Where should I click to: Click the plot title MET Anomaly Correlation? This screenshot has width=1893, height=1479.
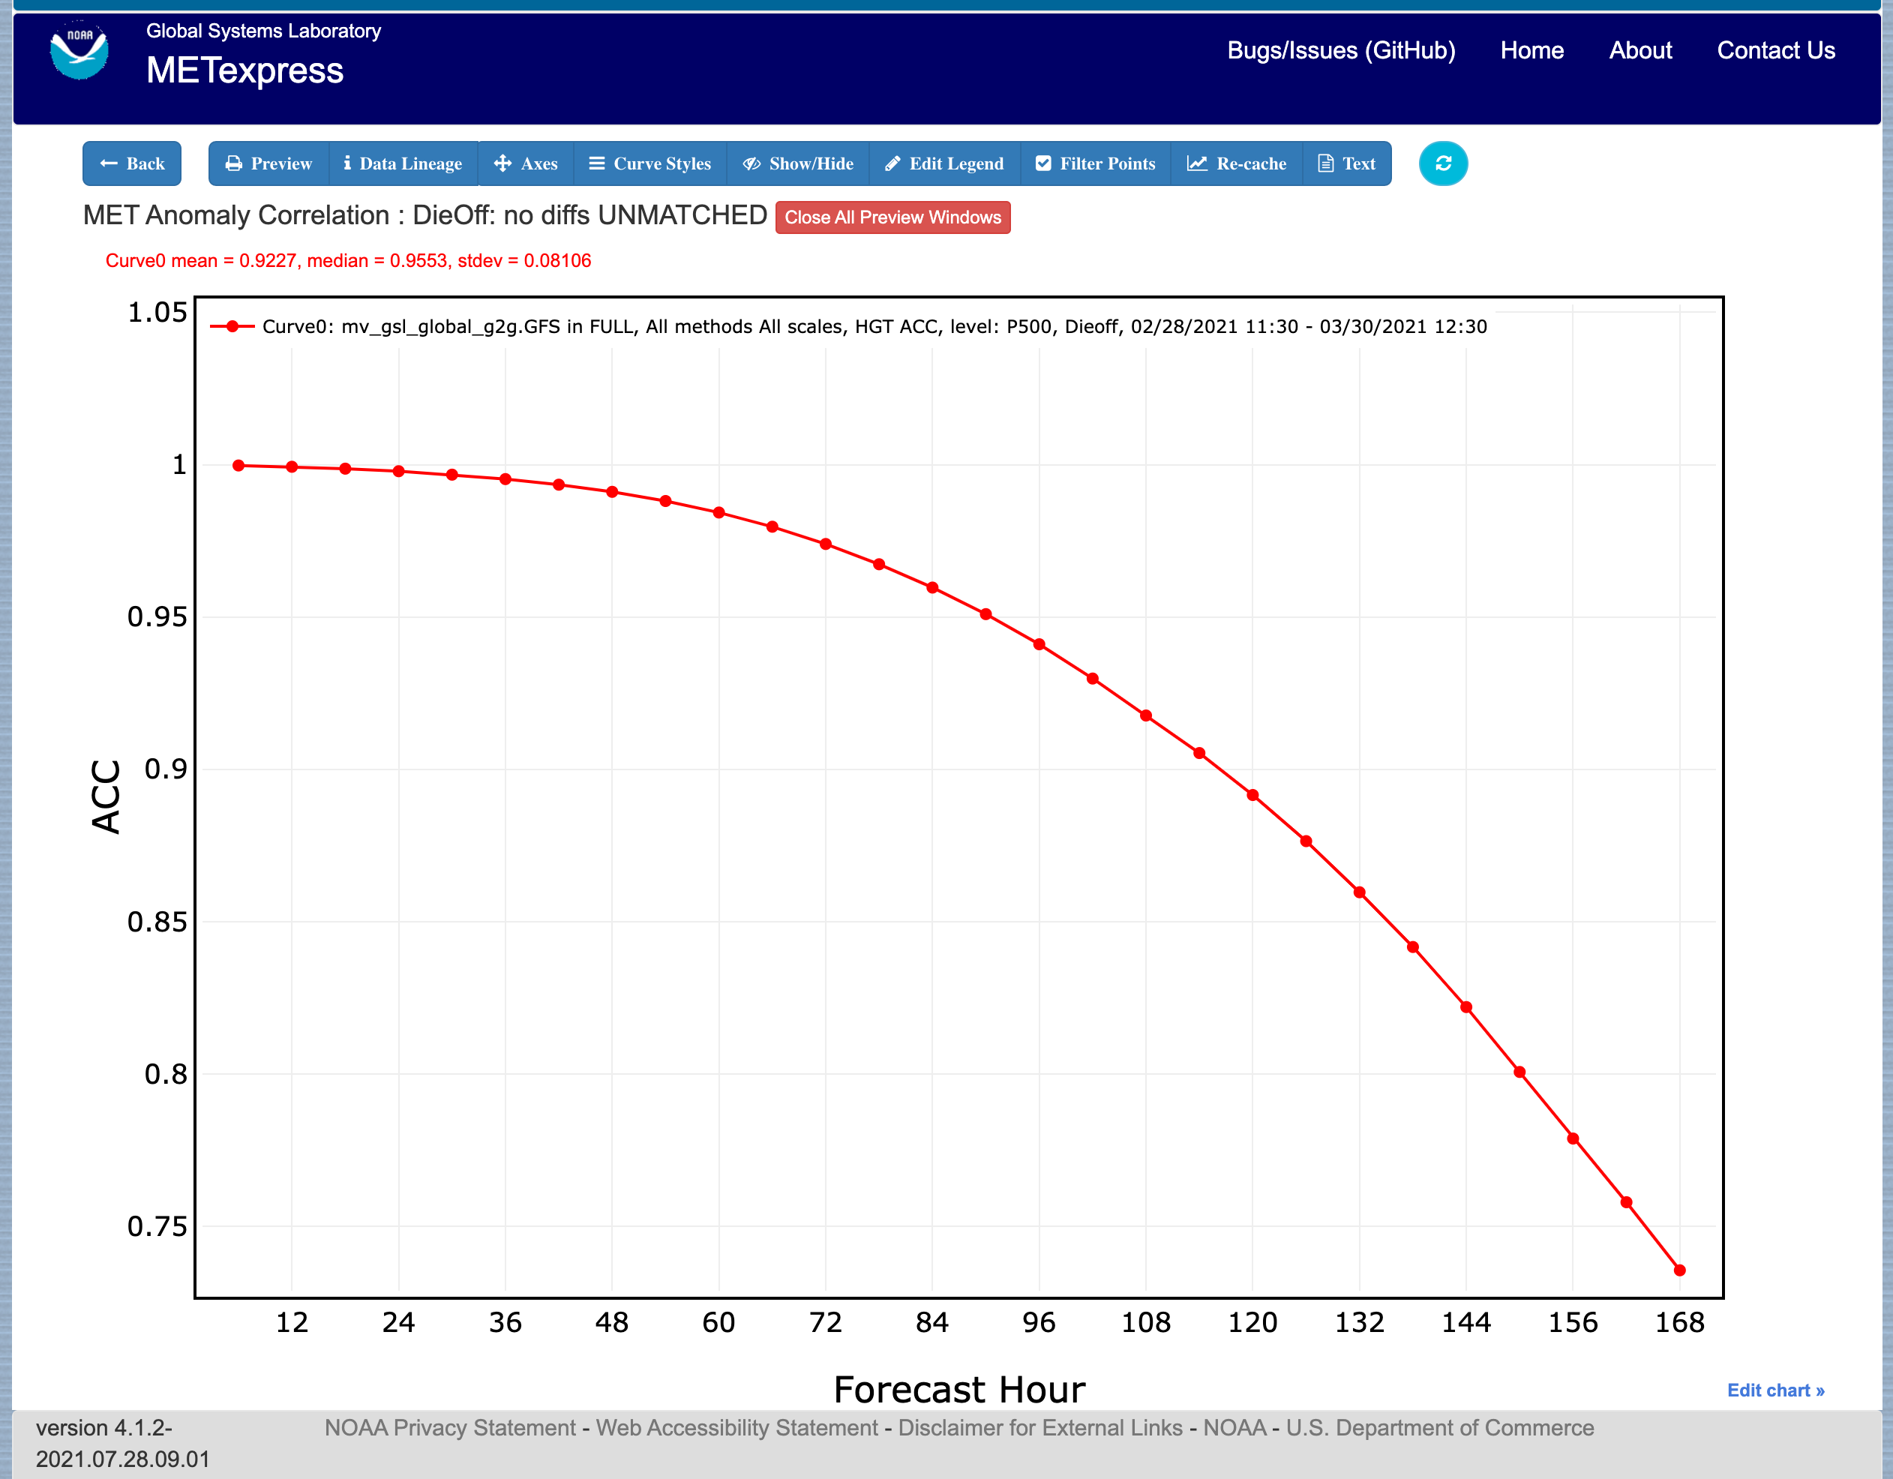click(424, 216)
